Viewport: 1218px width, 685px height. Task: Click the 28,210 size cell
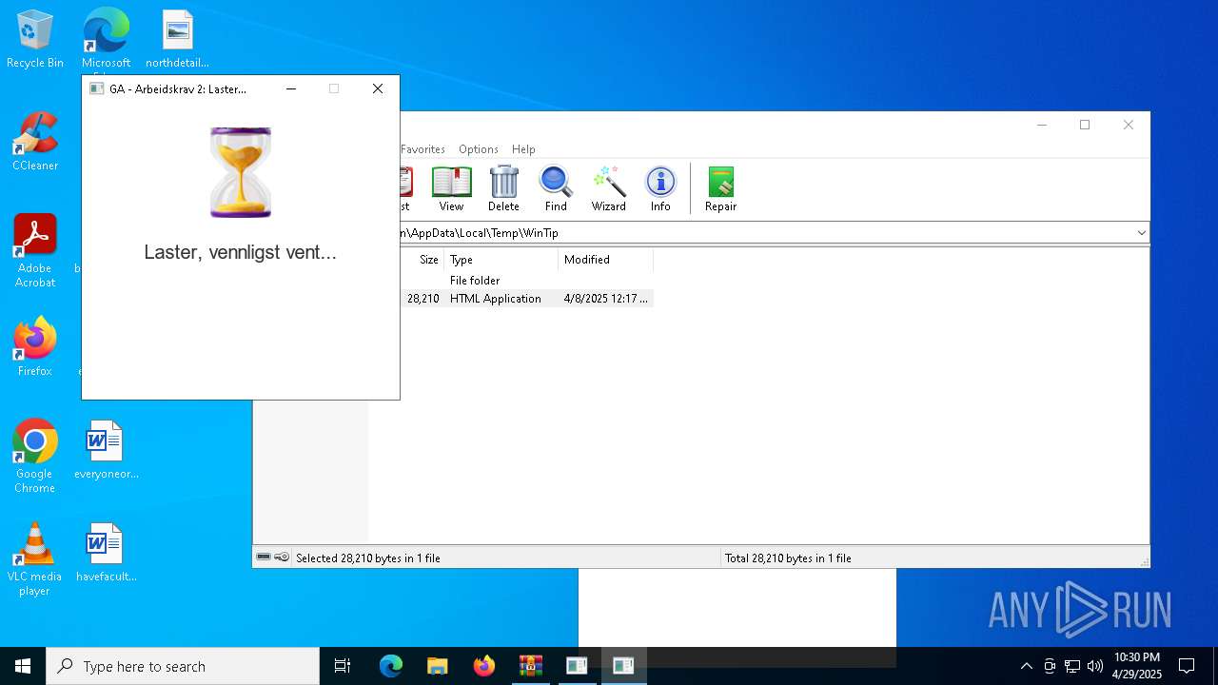[423, 299]
